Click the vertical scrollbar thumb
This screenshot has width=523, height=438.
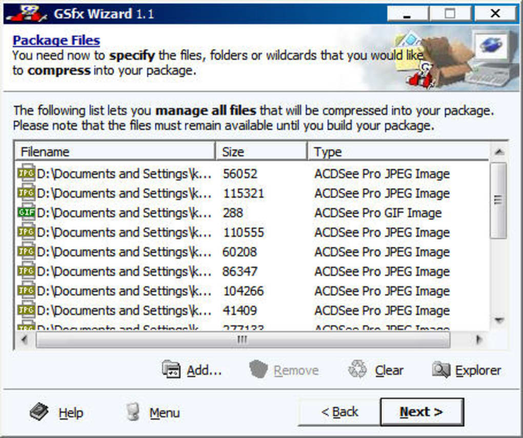[499, 200]
